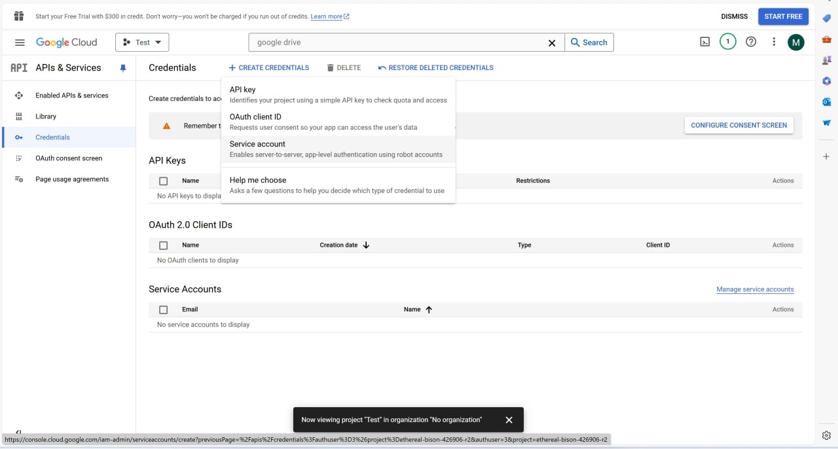Click the gift icon in the trial banner
The width and height of the screenshot is (838, 449).
(x=19, y=16)
